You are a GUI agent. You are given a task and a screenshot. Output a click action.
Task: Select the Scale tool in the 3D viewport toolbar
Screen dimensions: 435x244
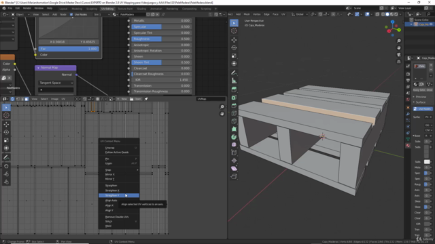pos(234,56)
